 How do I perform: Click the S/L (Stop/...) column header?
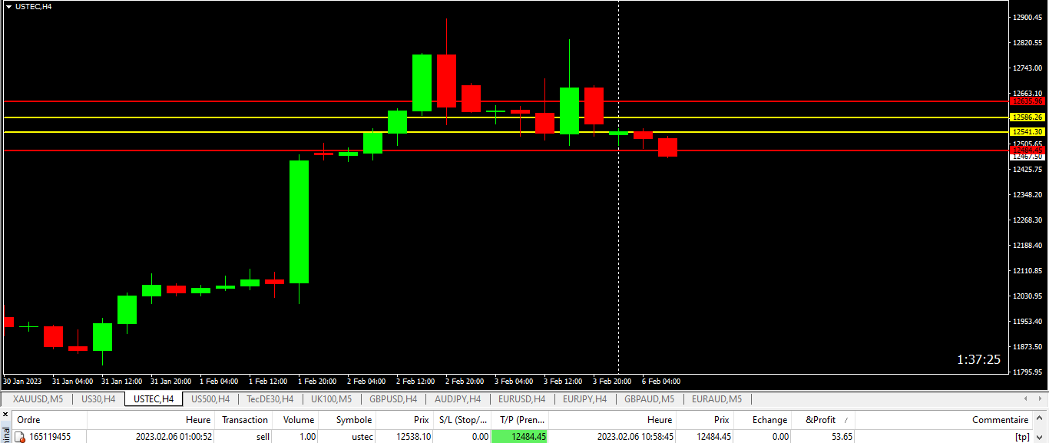(x=461, y=420)
